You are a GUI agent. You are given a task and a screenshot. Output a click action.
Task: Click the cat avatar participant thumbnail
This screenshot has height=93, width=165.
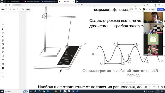click(153, 39)
